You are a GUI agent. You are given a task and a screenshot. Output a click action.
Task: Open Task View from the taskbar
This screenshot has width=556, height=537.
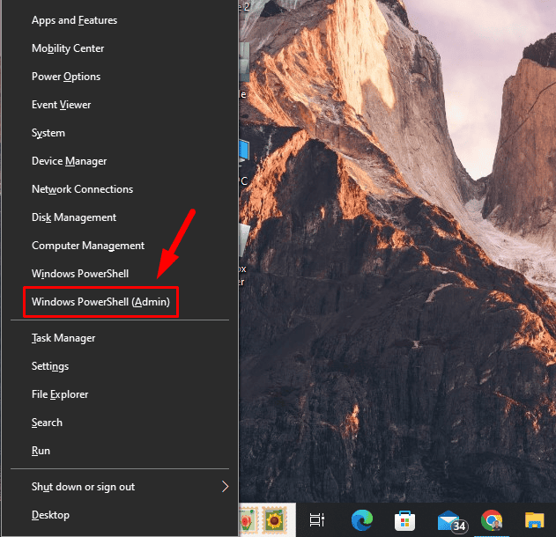(x=317, y=520)
